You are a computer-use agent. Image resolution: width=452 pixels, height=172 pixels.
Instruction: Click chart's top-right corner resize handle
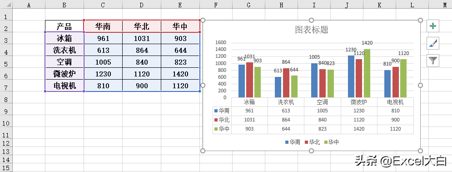pyautogui.click(x=420, y=20)
